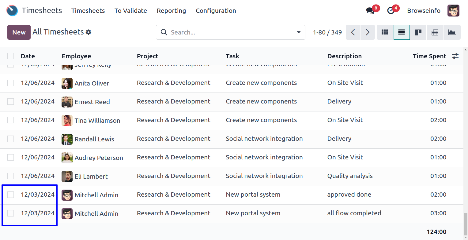Open the Reporting menu
Image resolution: width=468 pixels, height=240 pixels.
(x=171, y=11)
